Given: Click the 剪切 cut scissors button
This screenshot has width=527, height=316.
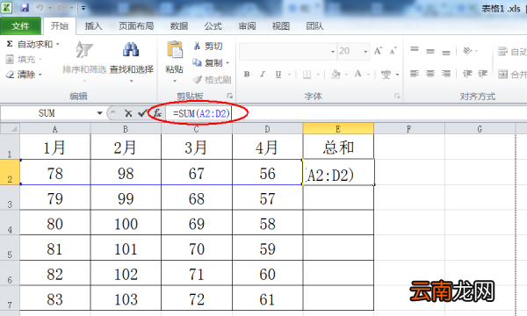Looking at the screenshot, I should (208, 46).
